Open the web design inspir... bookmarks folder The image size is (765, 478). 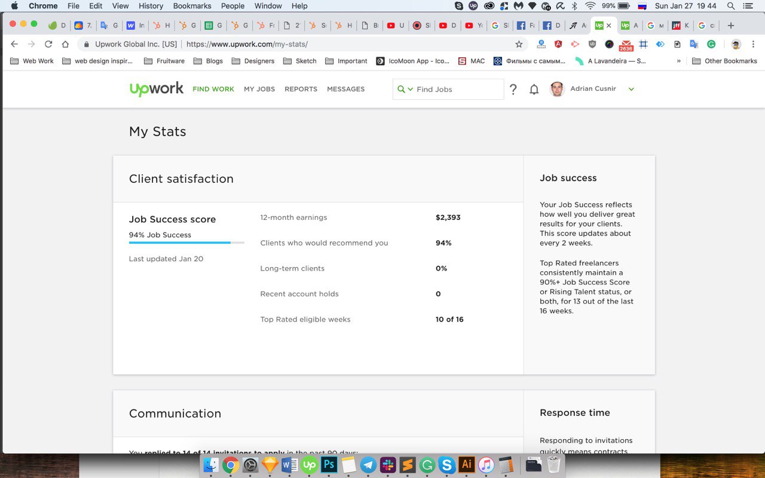[97, 61]
